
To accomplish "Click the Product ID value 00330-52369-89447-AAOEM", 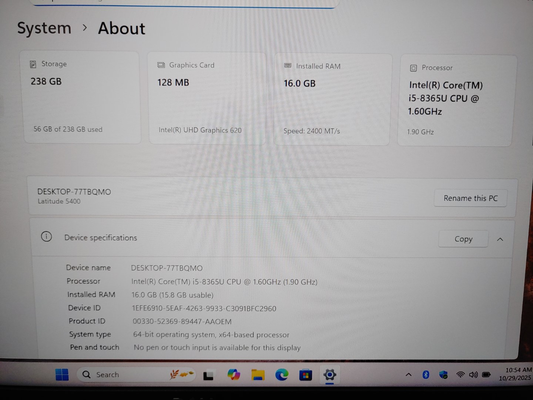I will [x=182, y=321].
